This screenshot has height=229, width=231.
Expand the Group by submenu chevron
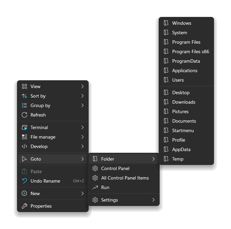[x=83, y=105]
